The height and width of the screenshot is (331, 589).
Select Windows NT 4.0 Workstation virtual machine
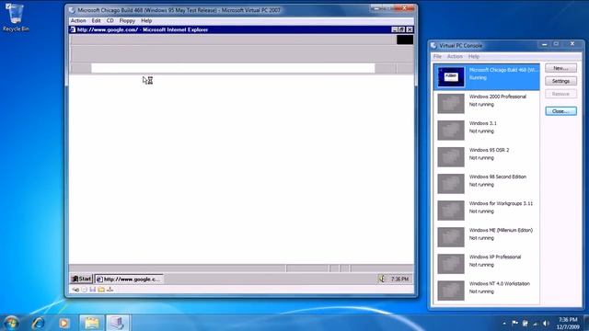coord(487,291)
